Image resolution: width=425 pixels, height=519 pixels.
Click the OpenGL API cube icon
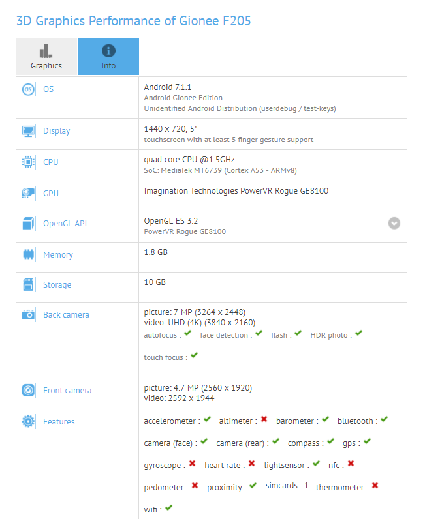coord(28,224)
